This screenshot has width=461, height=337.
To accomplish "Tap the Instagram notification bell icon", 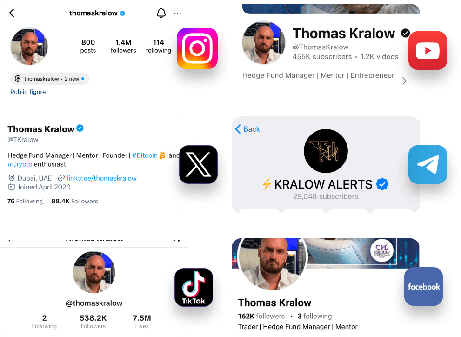I will click(161, 13).
